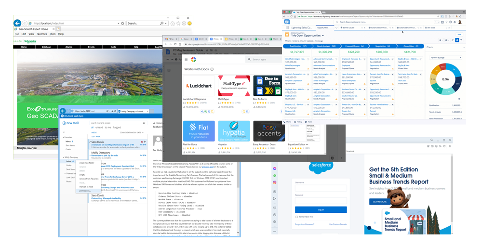The height and width of the screenshot is (246, 482).
Task: Select the unread filter in Outlook
Action: [x=99, y=128]
